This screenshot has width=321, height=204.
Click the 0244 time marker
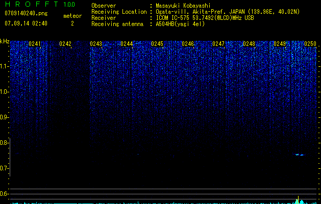pos(127,44)
